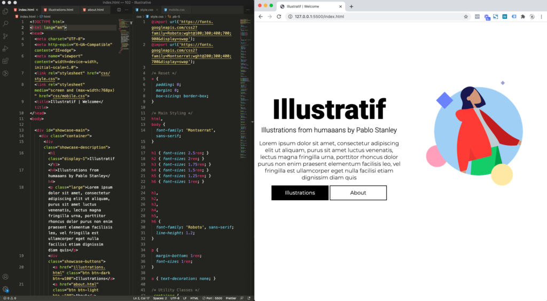The height and width of the screenshot is (301, 547).
Task: Click line number 13 in the index.html gutter
Action: pos(21,130)
